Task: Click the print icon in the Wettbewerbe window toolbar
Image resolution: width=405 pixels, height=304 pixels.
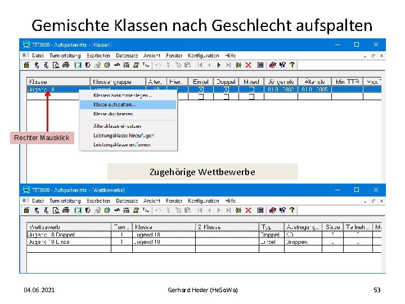Action: pos(66,211)
